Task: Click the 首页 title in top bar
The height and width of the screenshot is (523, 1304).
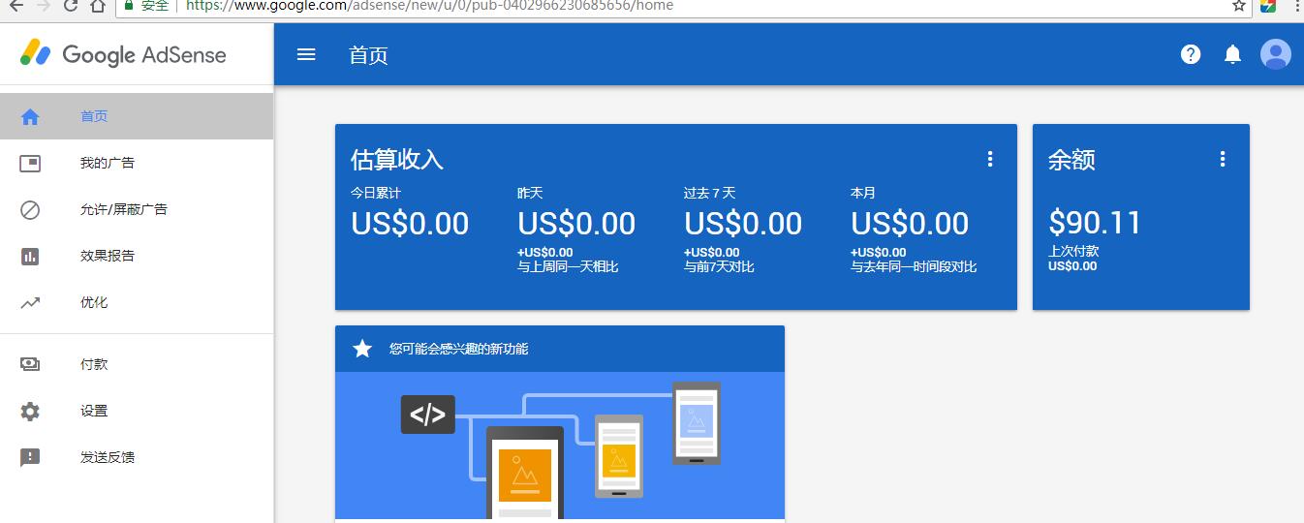Action: point(368,55)
